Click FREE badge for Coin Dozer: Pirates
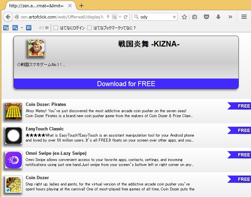The image size is (251, 197). click(x=239, y=106)
